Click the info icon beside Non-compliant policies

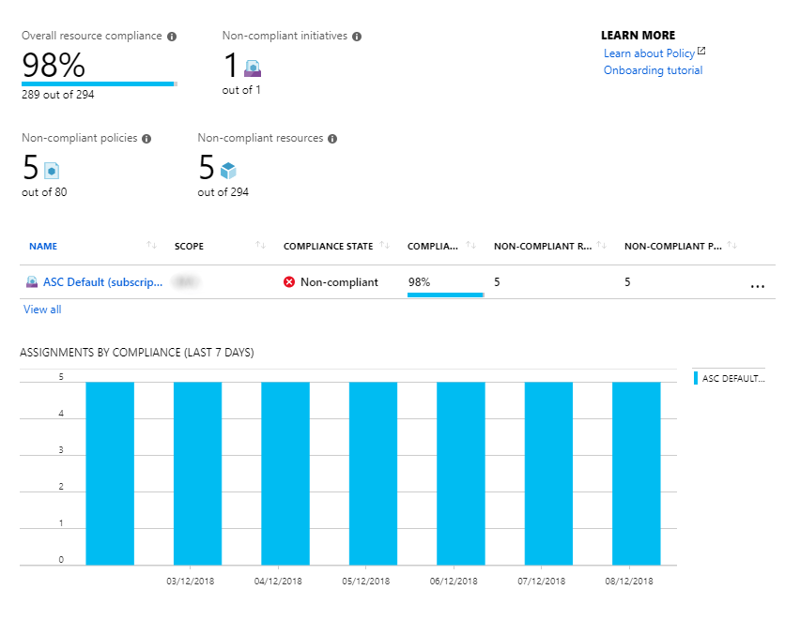click(147, 138)
